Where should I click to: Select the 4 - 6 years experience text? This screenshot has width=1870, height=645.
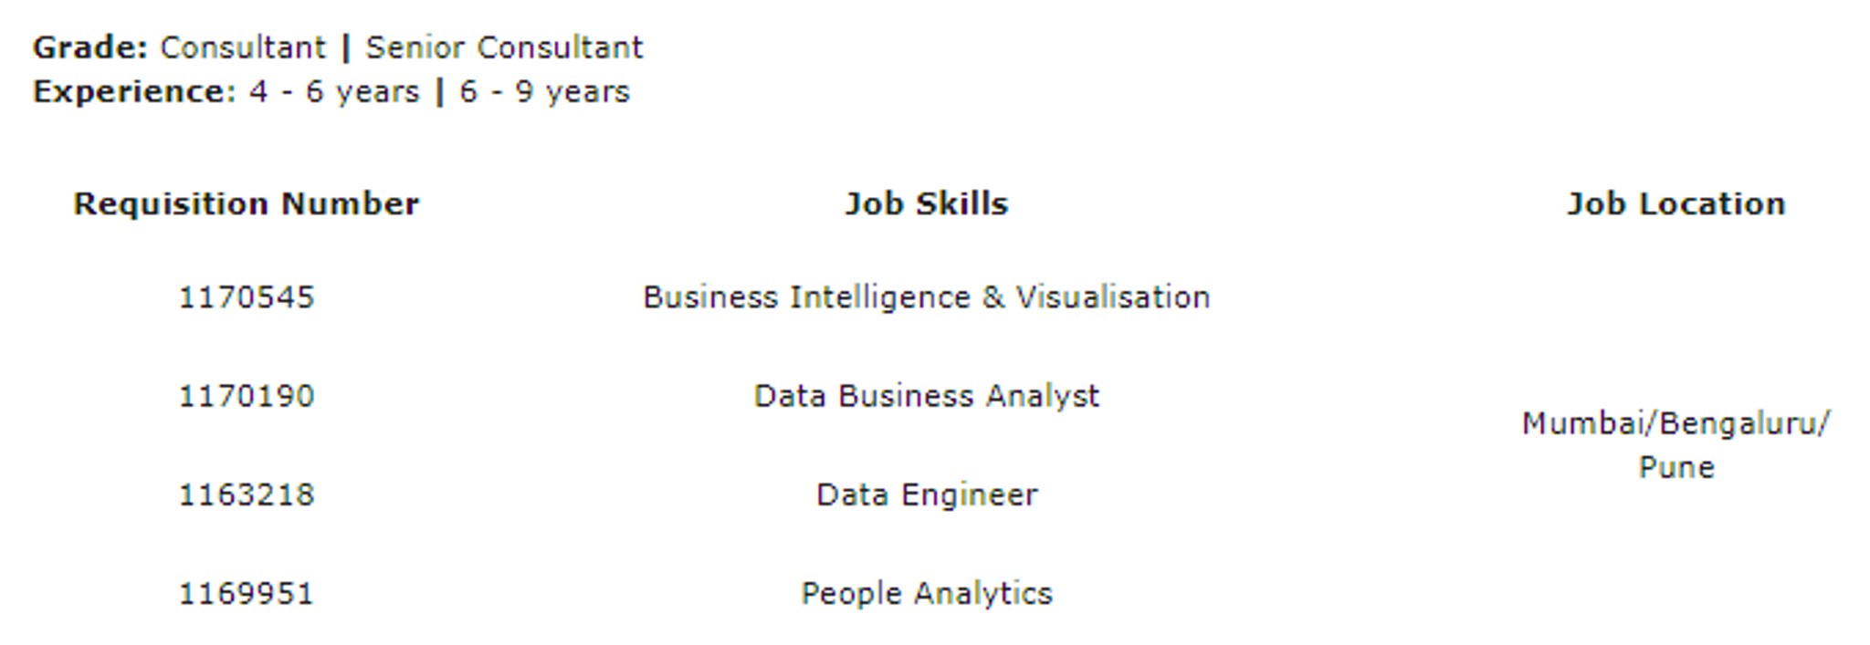pyautogui.click(x=334, y=92)
